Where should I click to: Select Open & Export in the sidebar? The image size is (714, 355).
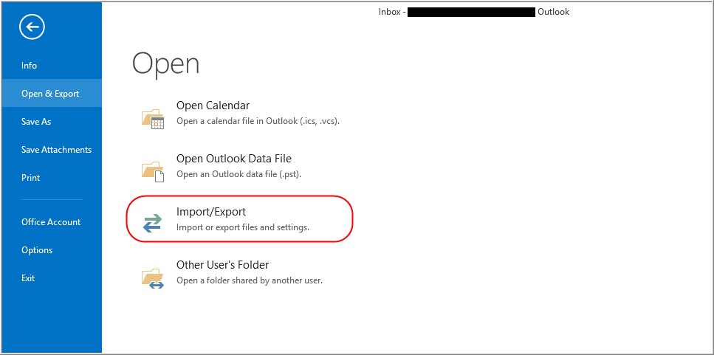click(50, 94)
